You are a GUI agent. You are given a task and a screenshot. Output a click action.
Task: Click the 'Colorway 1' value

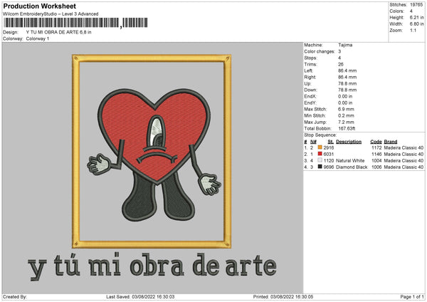[38, 38]
